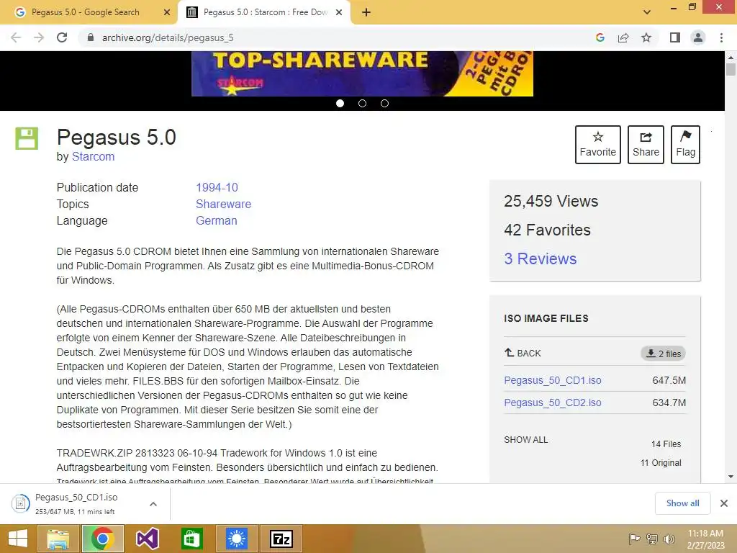Open the Shareware topic link
This screenshot has width=737, height=553.
[223, 204]
